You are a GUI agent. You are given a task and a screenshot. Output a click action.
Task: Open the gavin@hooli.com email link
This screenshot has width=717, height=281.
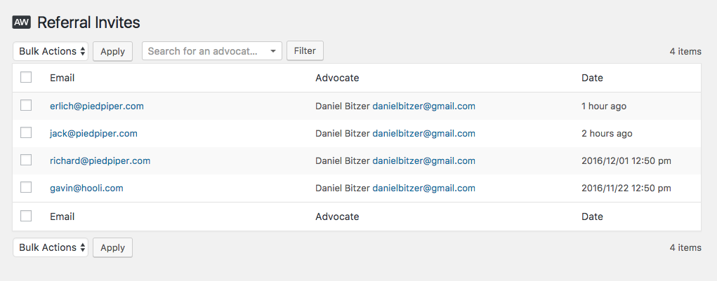click(x=86, y=188)
